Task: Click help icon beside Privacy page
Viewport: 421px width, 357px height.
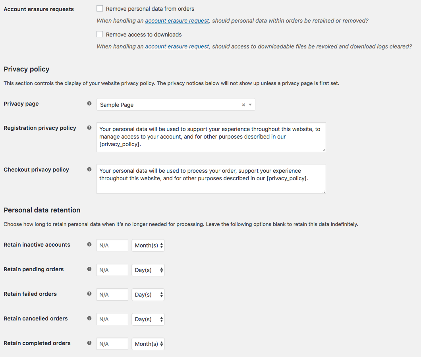Action: (89, 104)
